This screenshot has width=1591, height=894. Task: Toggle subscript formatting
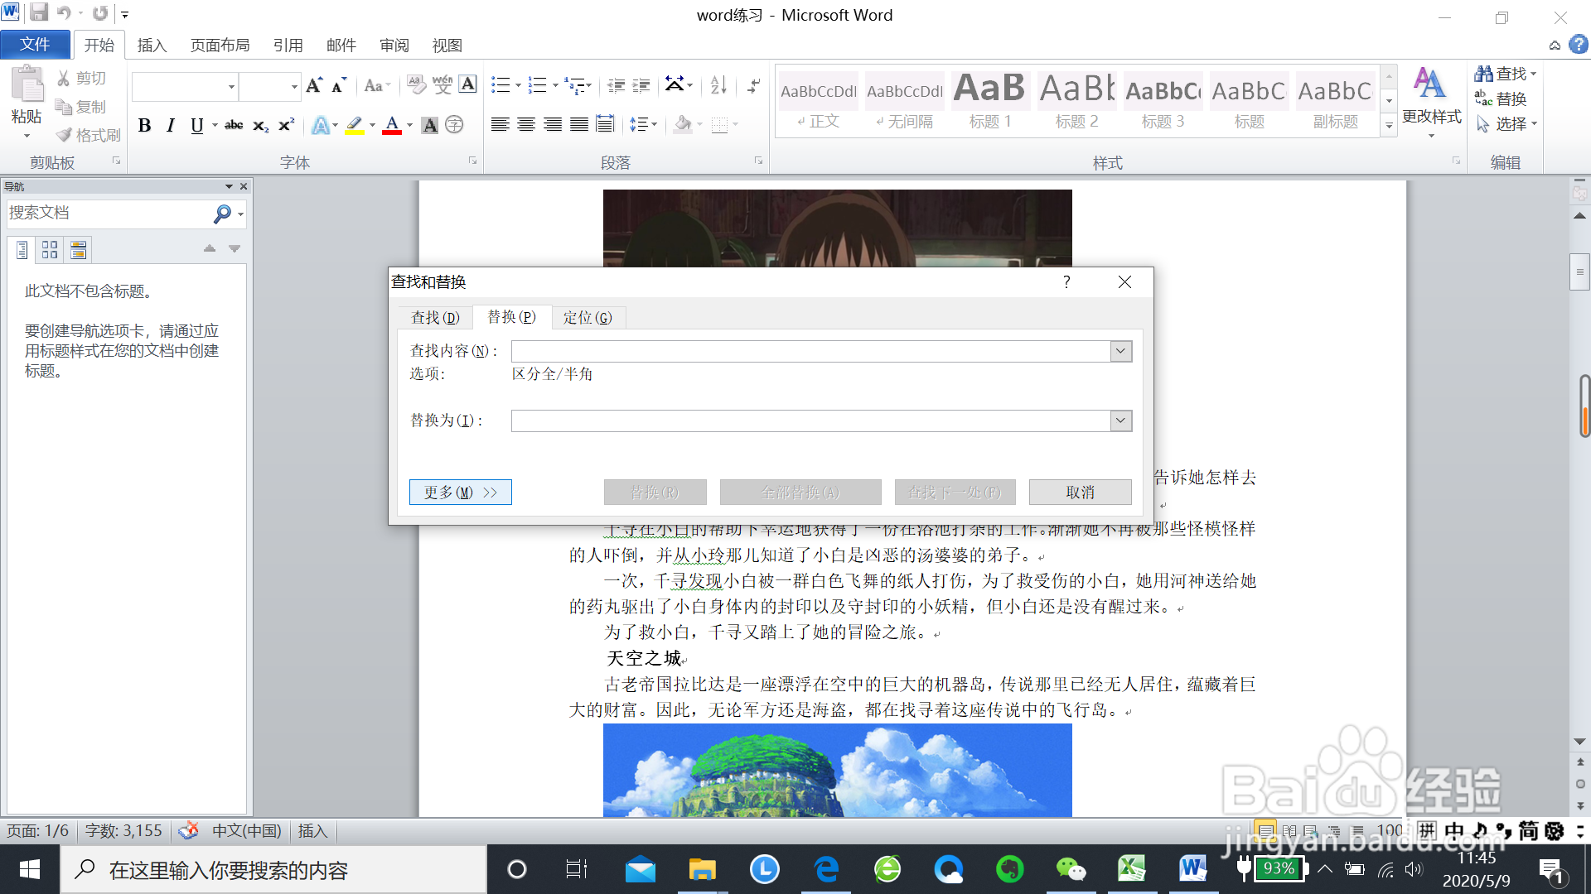(x=260, y=125)
